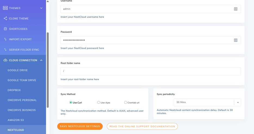Collapse the Cloud Connection section chevron

click(x=41, y=60)
